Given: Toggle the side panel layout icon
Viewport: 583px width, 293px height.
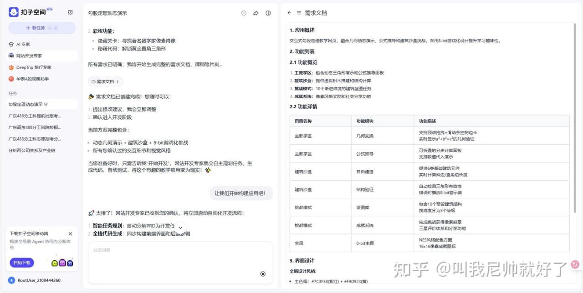Looking at the screenshot, I should point(268,13).
